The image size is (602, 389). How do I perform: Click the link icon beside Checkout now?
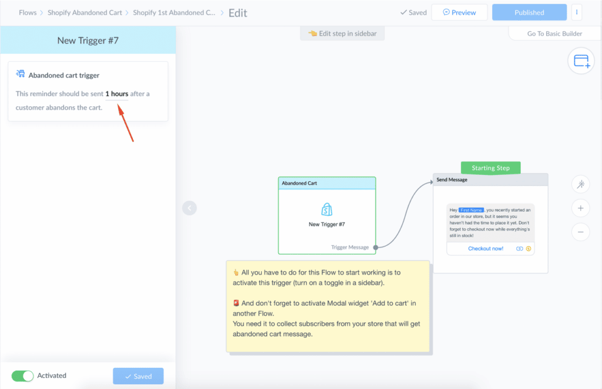(x=520, y=249)
